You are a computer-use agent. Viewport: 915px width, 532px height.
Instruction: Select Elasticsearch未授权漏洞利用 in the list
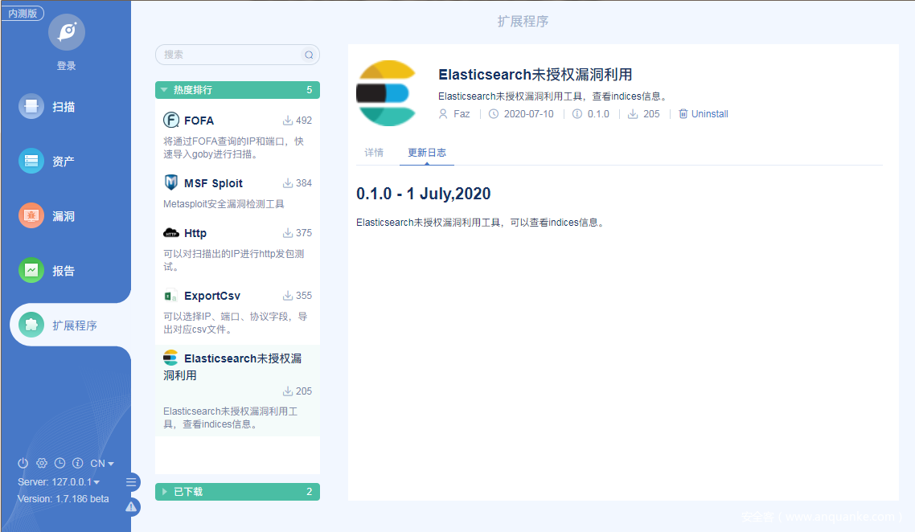(232, 367)
